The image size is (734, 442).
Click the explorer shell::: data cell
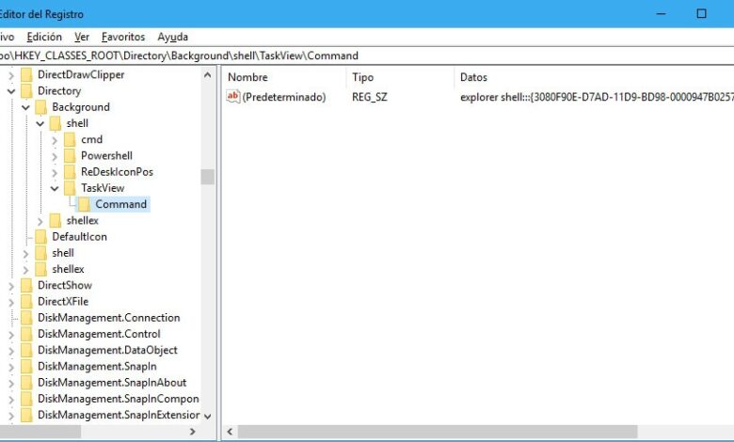[597, 97]
